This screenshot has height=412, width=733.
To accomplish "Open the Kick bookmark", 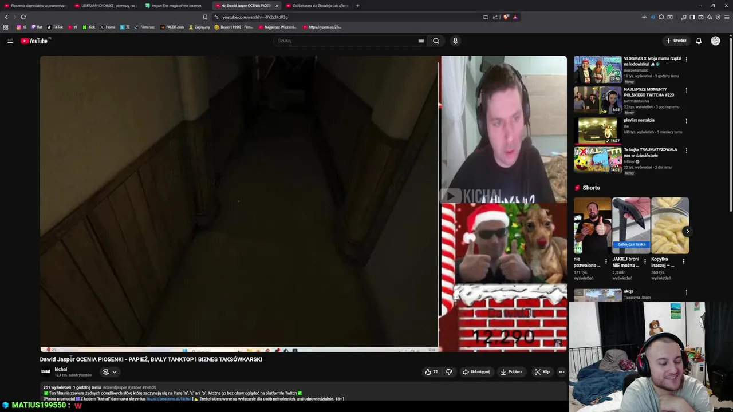I will [x=89, y=27].
